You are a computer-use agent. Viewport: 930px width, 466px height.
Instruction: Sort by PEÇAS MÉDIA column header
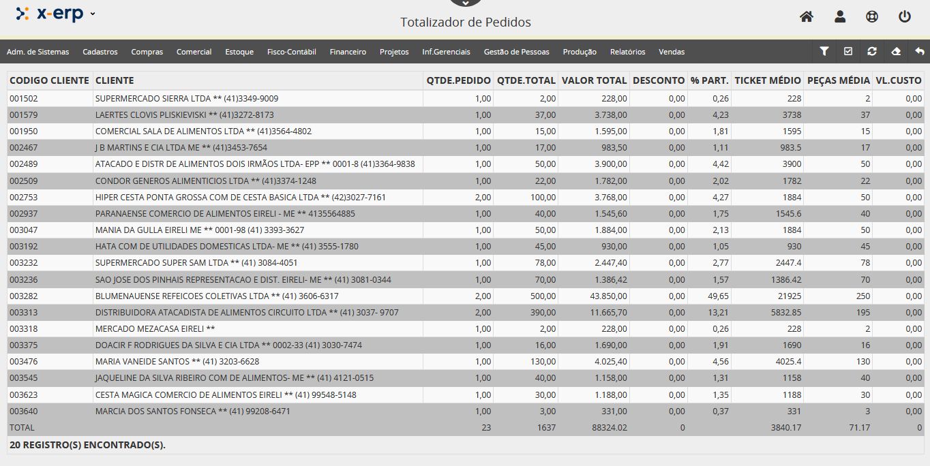coord(839,80)
